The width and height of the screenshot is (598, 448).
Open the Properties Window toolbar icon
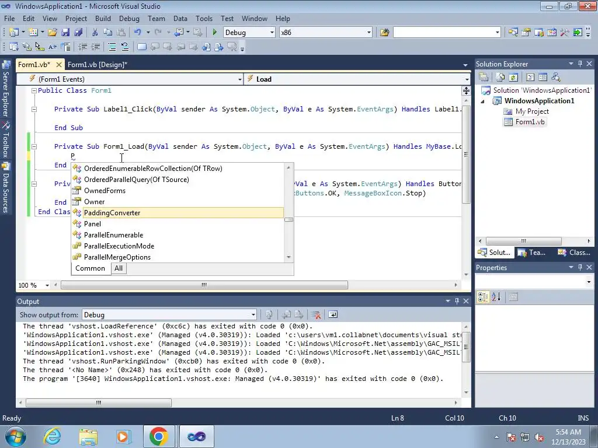tap(526, 33)
